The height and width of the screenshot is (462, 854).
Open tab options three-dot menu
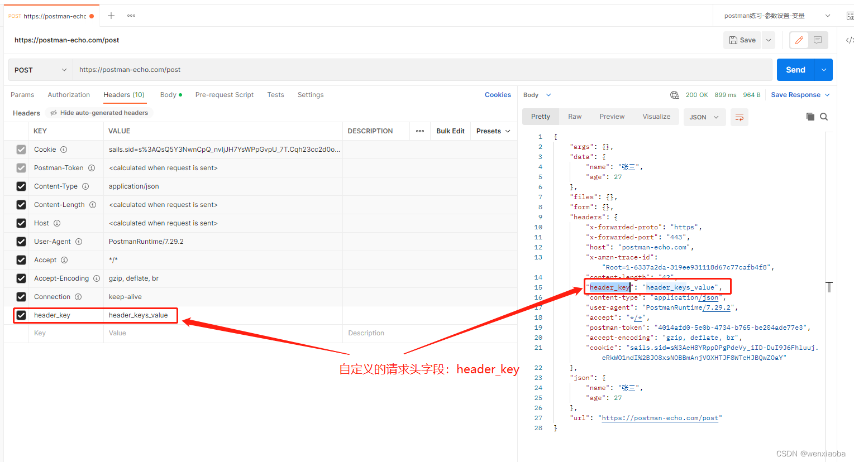(x=131, y=16)
